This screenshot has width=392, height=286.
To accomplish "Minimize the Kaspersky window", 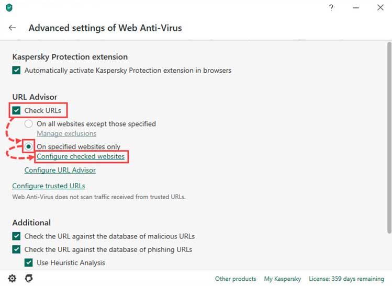I will click(356, 8).
